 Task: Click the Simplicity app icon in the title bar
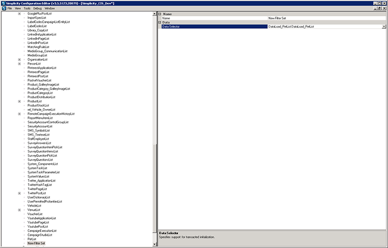point(3,3)
